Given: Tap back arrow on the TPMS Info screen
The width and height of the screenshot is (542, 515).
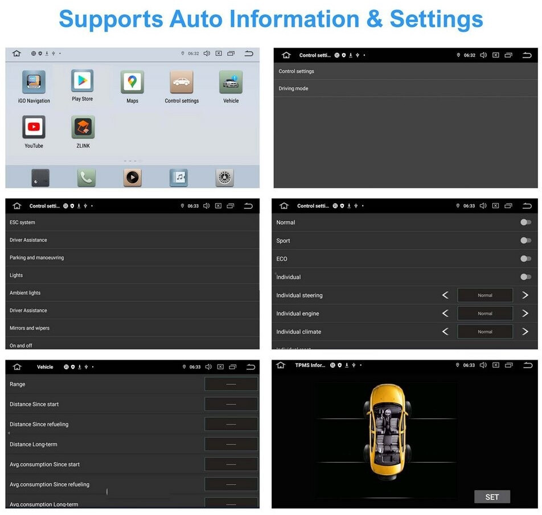Looking at the screenshot, I should [x=528, y=365].
